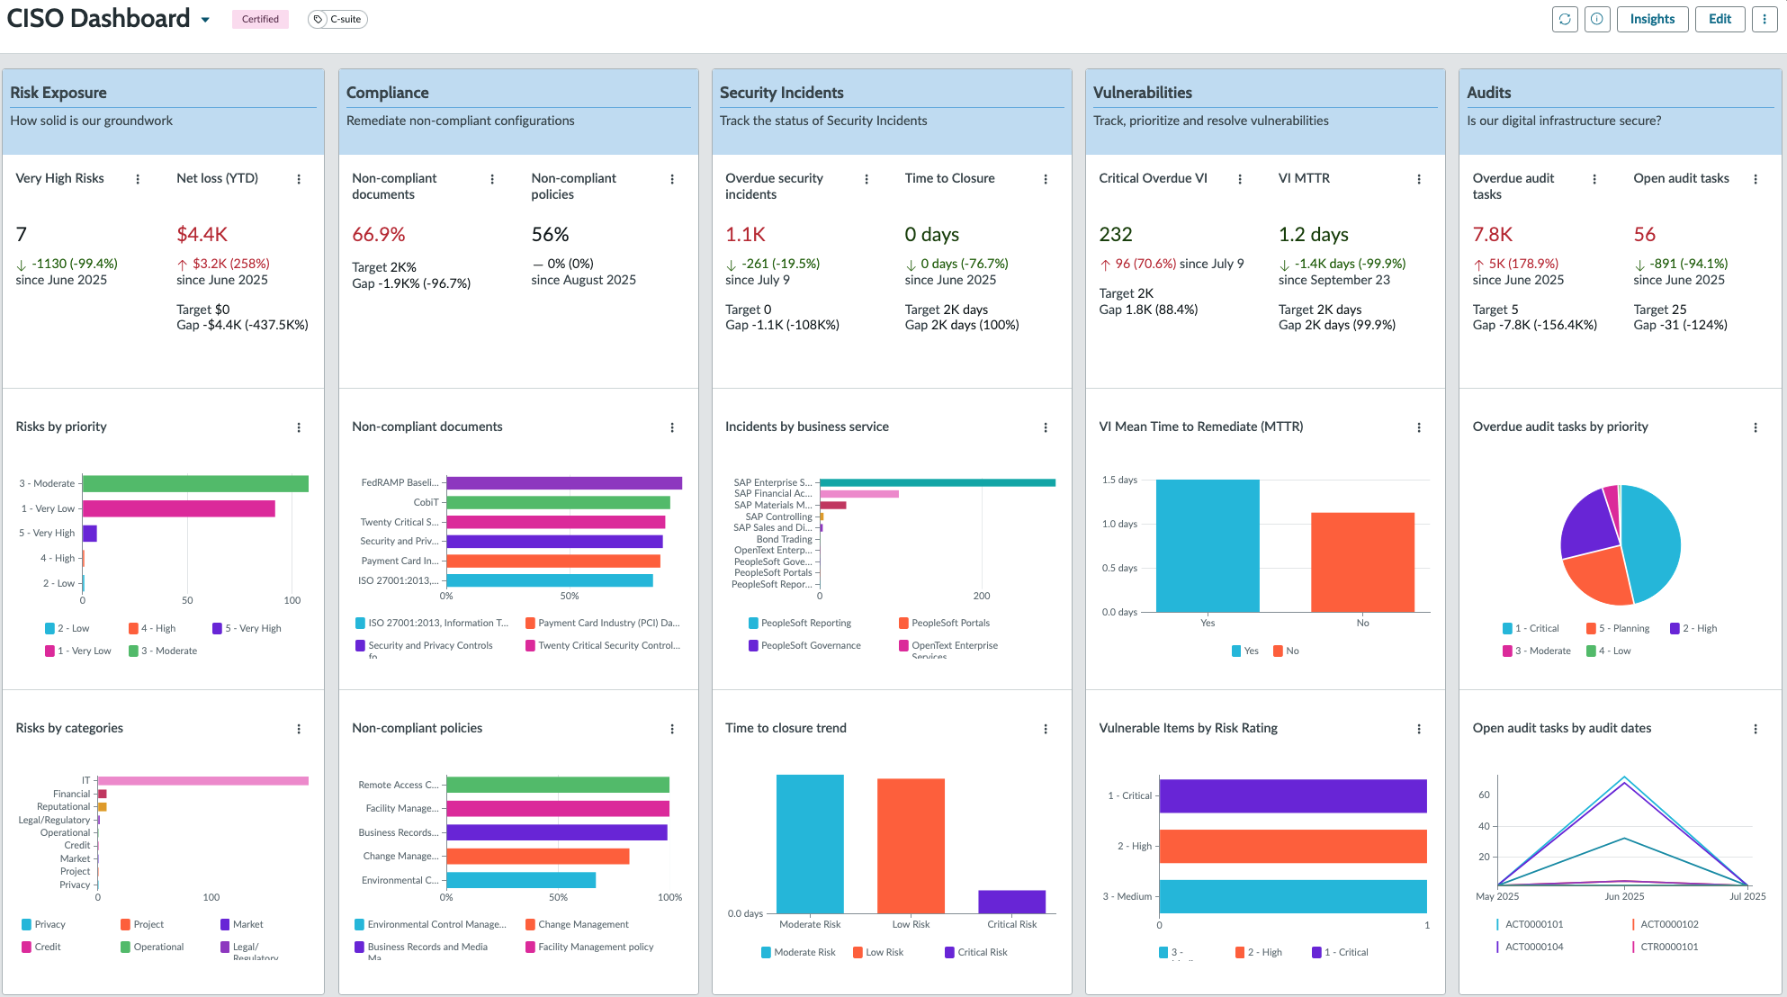Toggle PeopleSoft Reporting legend entry
Viewport: 1787px width, 997px height.
tap(800, 623)
